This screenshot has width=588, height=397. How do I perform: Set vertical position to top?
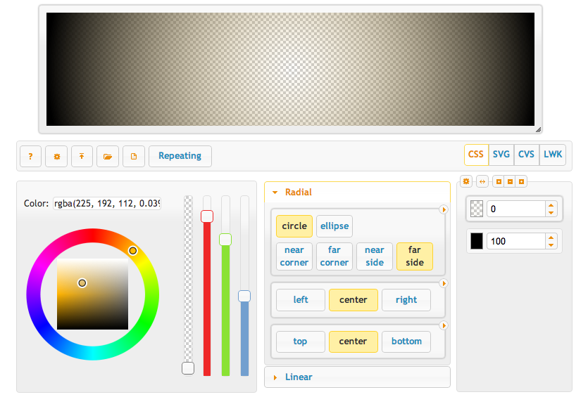pos(301,341)
